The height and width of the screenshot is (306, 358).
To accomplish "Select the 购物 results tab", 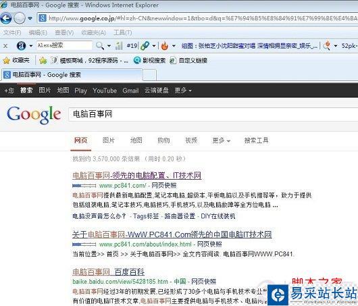I will [x=163, y=141].
